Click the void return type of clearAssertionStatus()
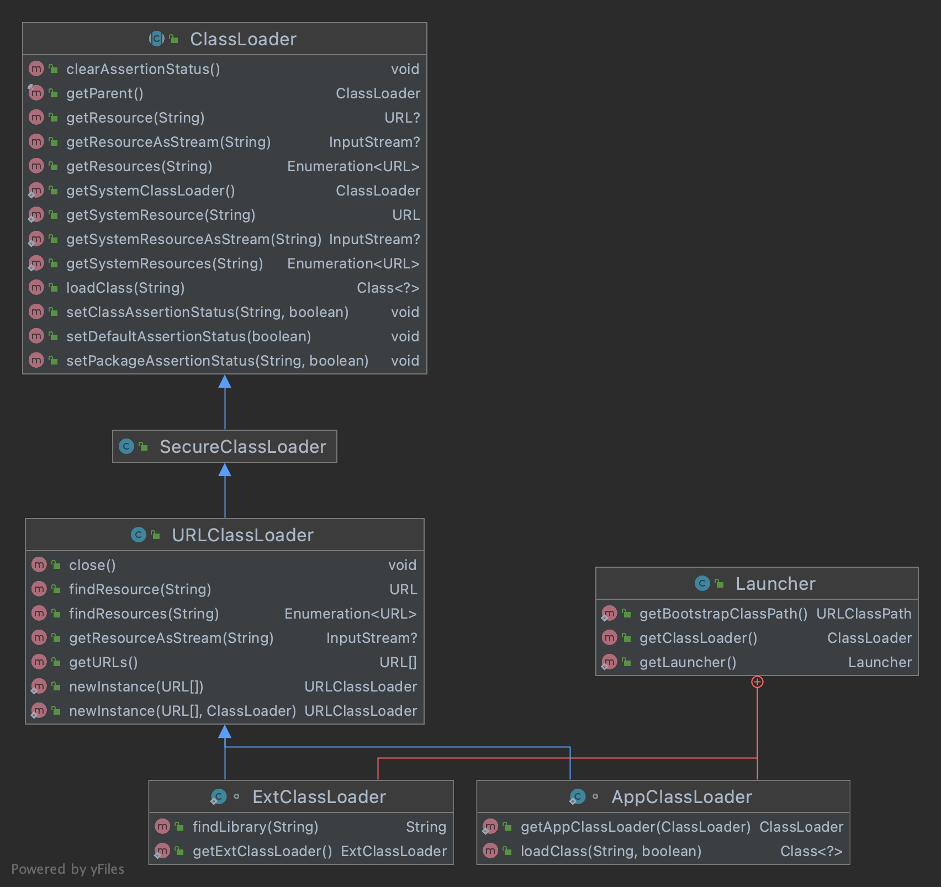Viewport: 941px width, 887px height. tap(405, 69)
